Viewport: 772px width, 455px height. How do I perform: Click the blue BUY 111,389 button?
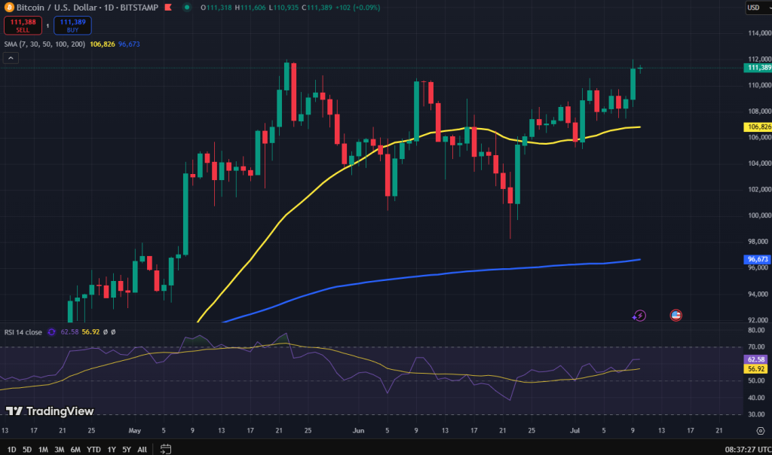(72, 26)
